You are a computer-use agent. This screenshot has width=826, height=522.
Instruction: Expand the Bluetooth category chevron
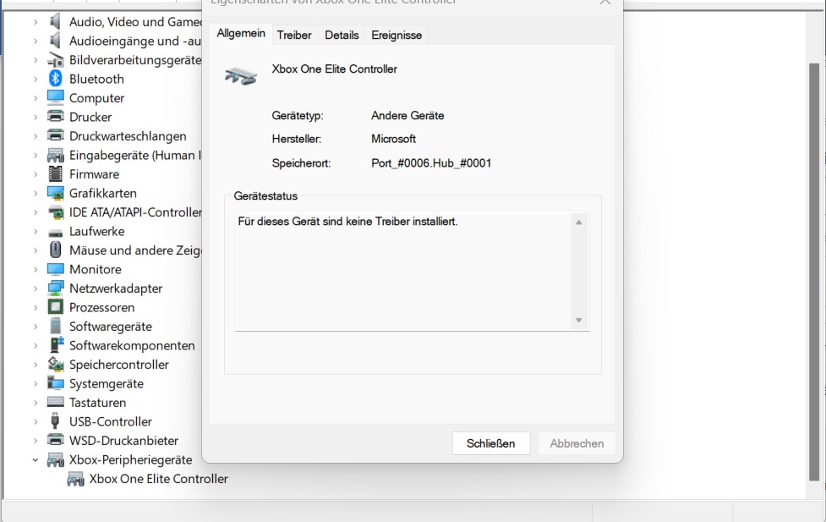coord(36,79)
